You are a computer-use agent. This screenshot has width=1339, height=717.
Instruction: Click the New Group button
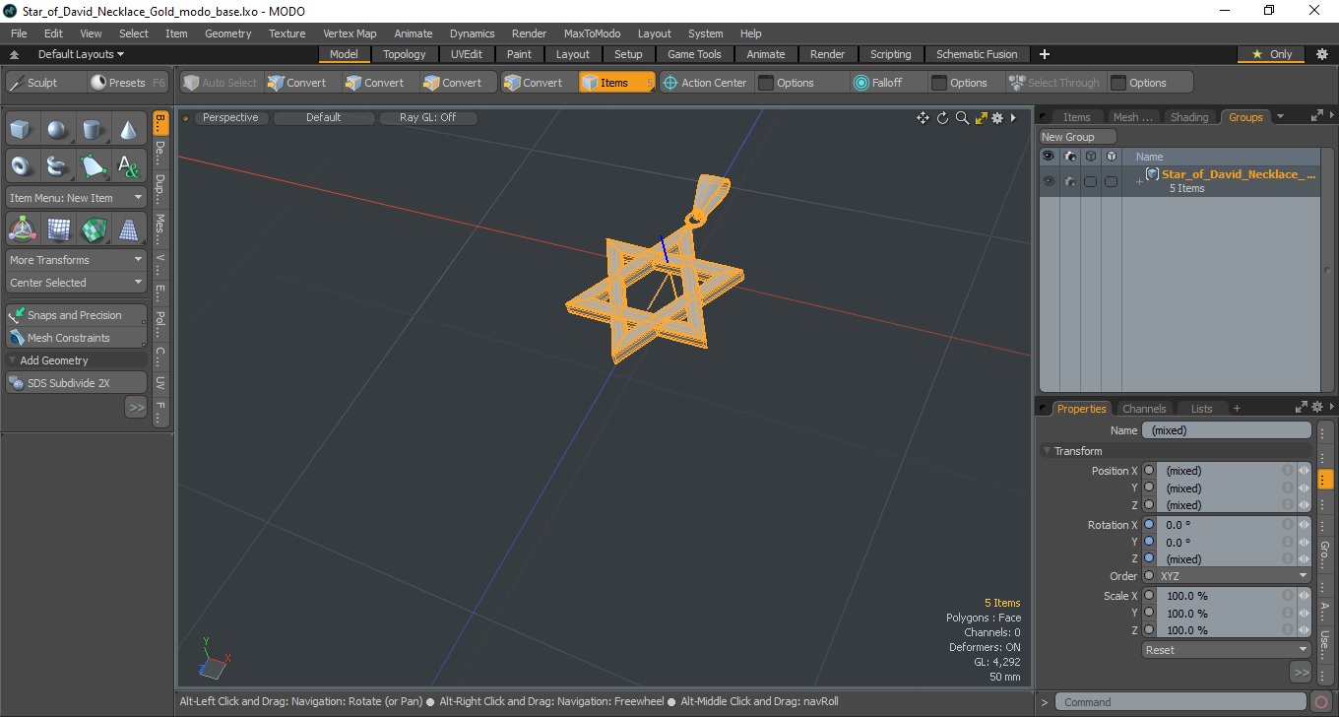(x=1078, y=137)
